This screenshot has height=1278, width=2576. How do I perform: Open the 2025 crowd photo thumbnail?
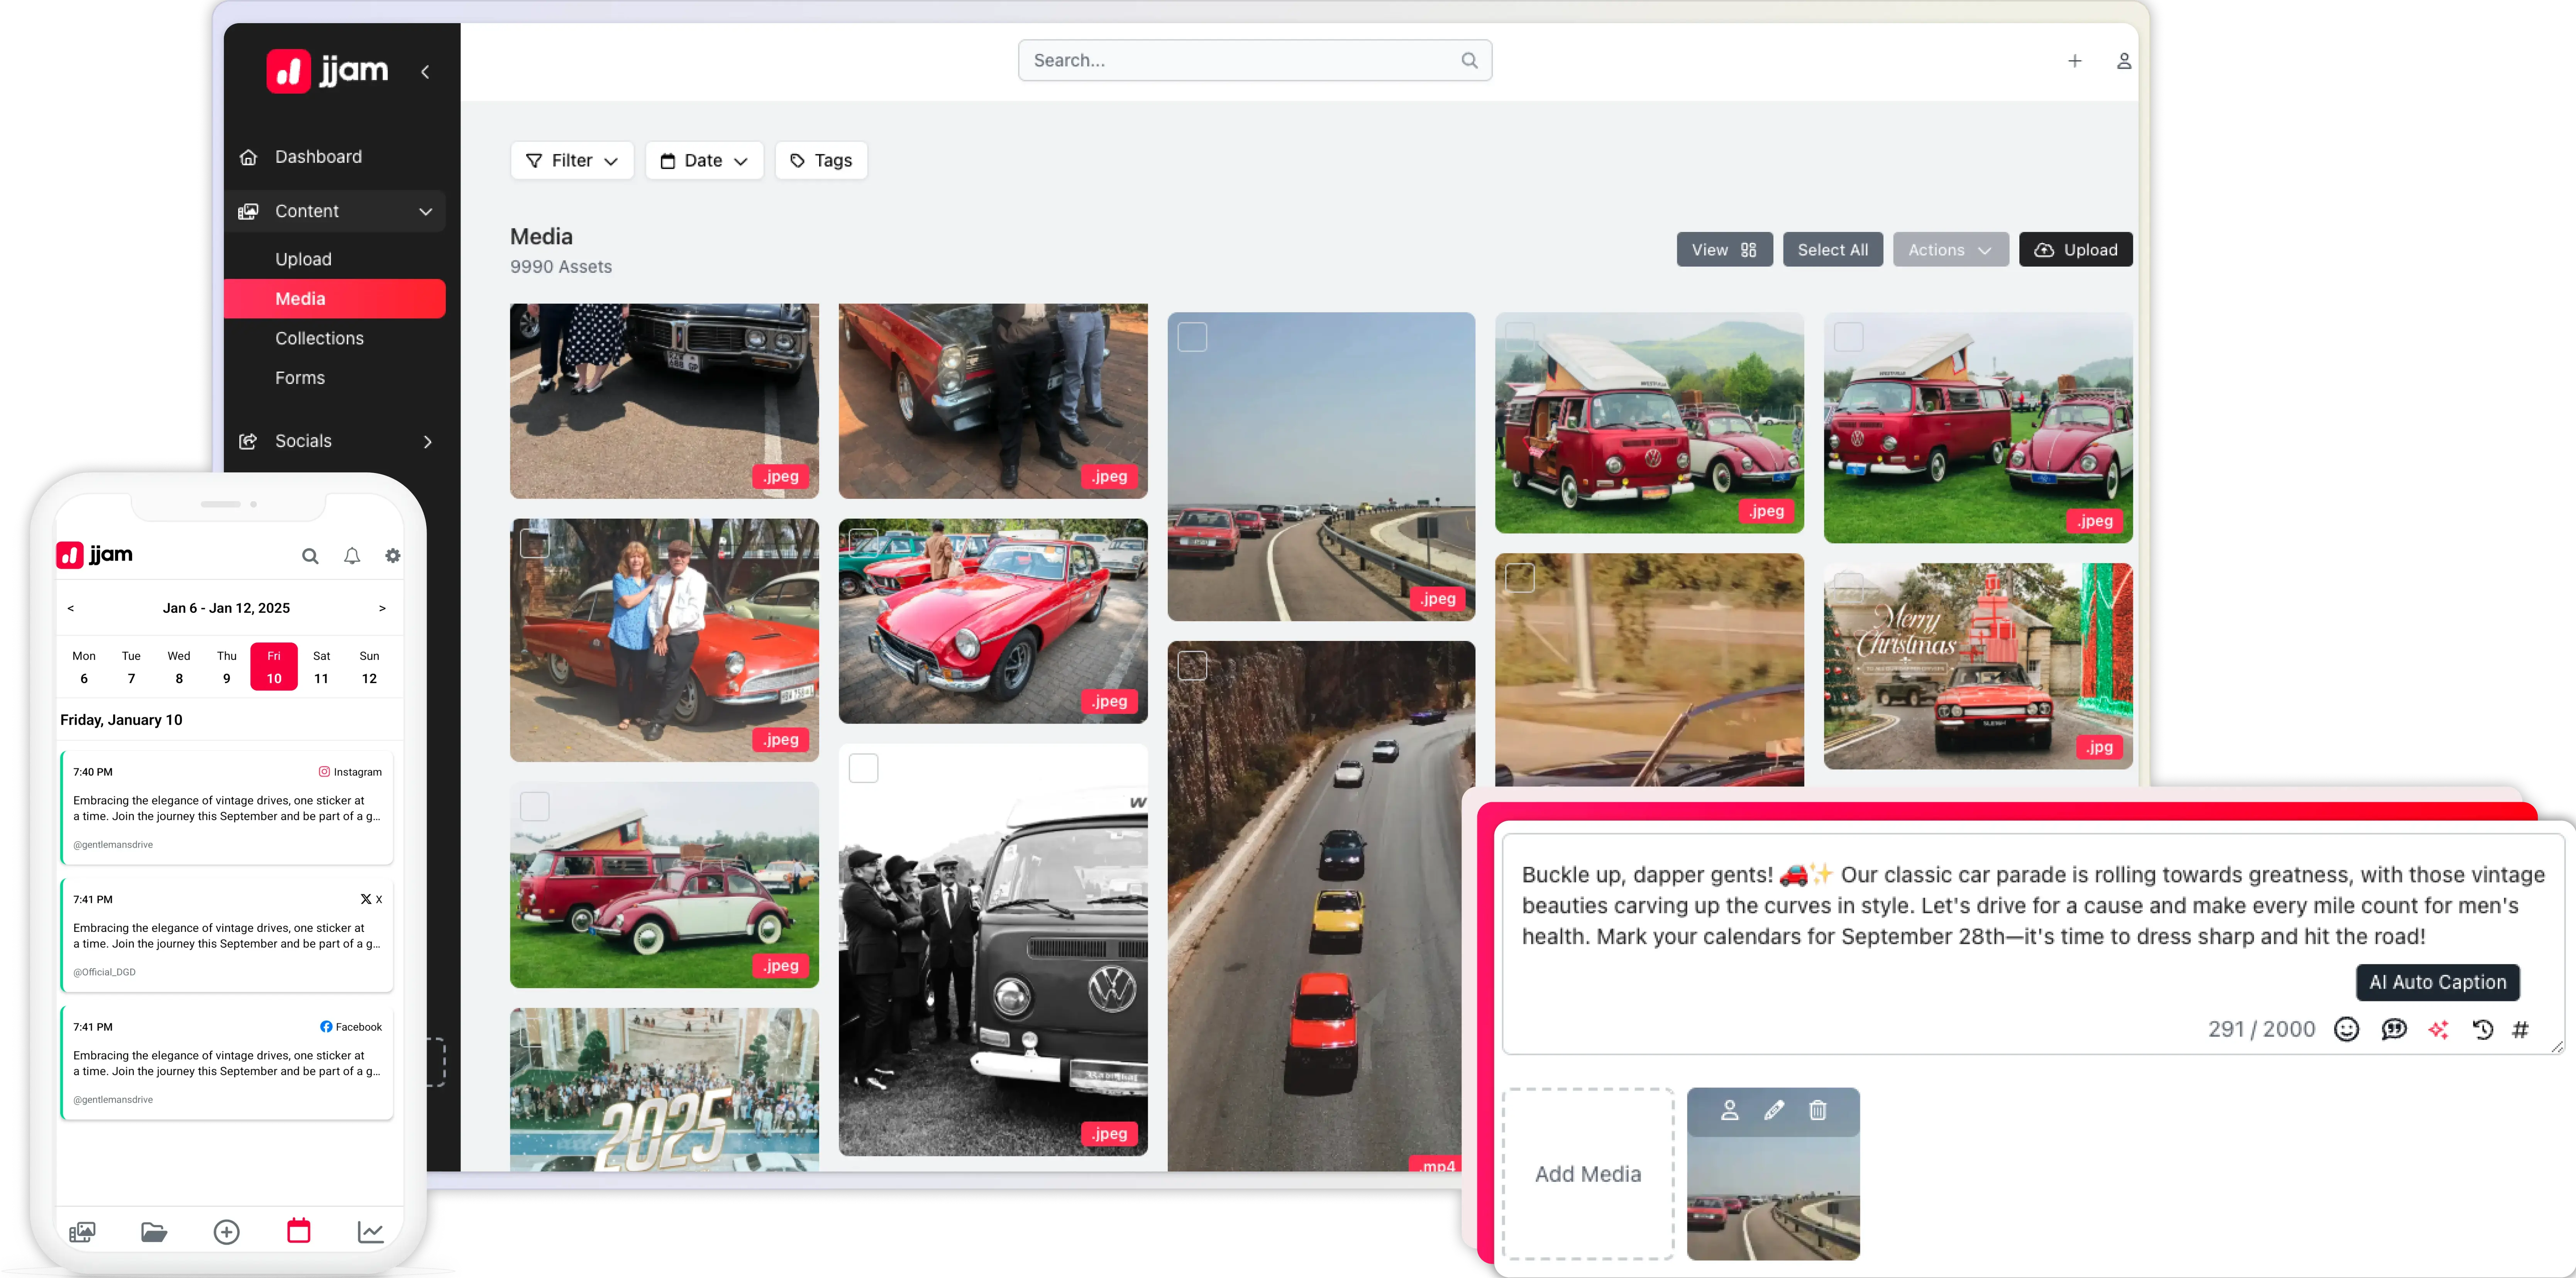(664, 1090)
